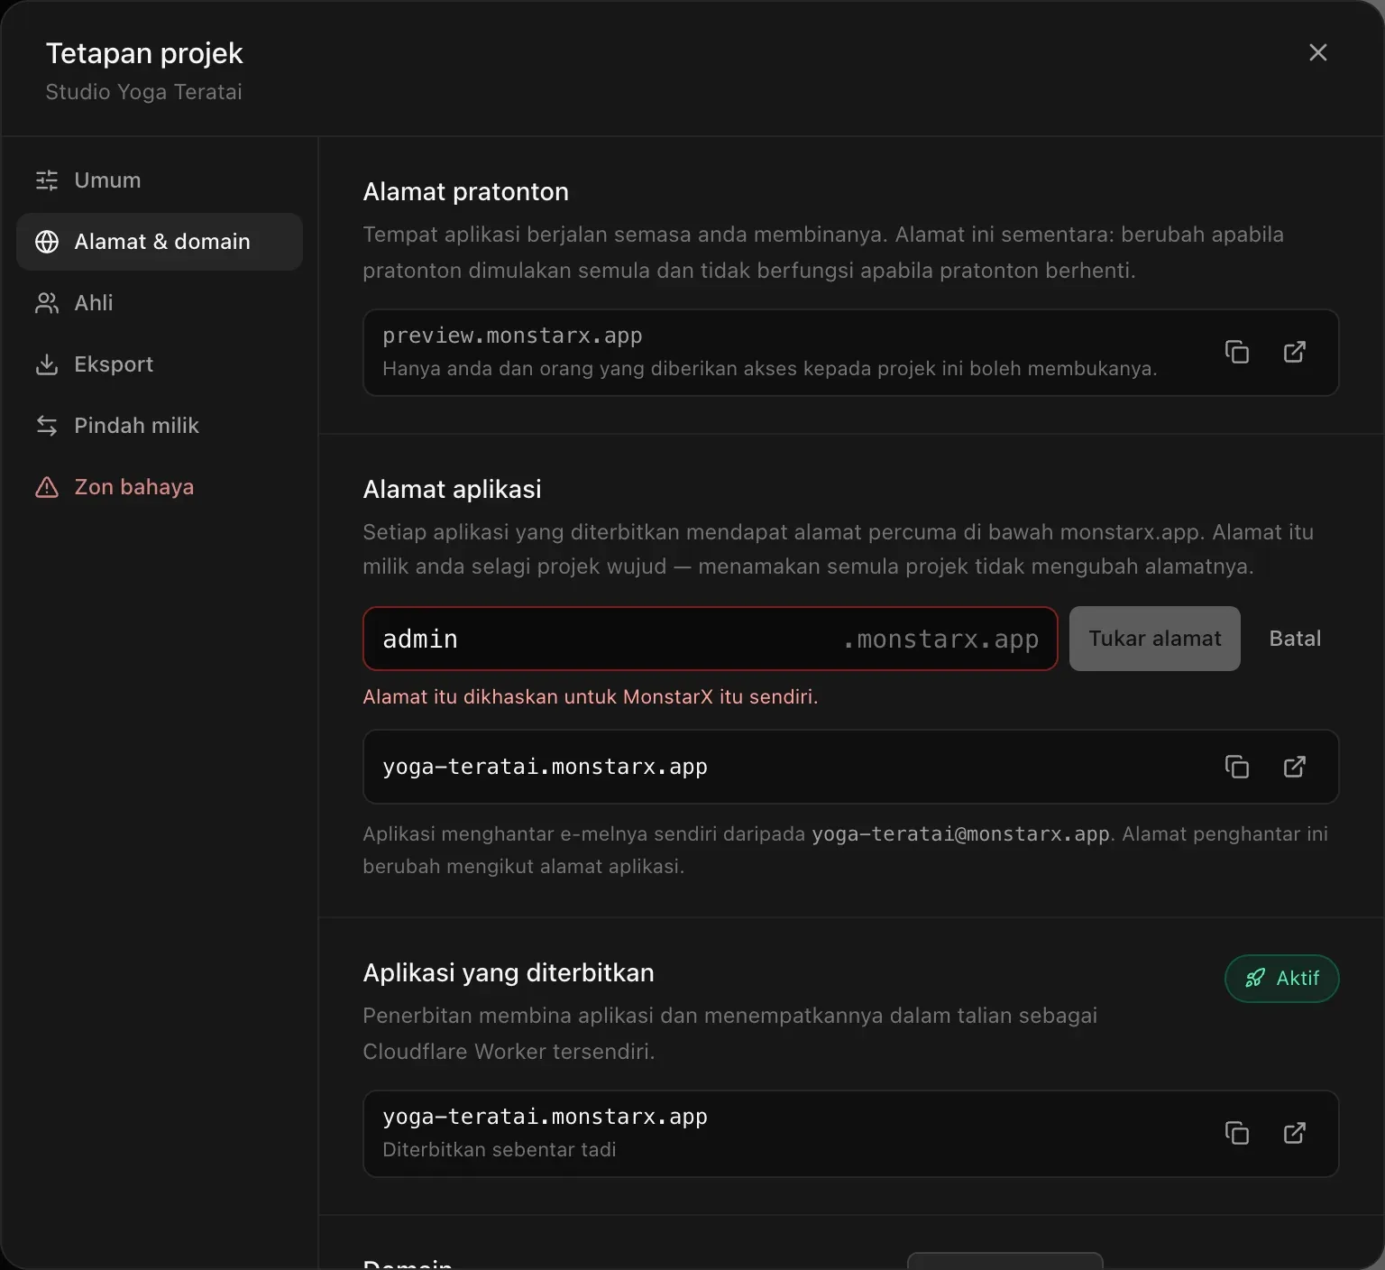Image resolution: width=1385 pixels, height=1270 pixels.
Task: Copy the preview.monstarx.app address
Action: 1237,352
